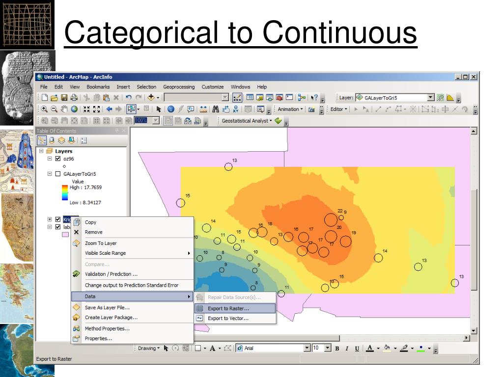
Task: Open the Animation dropdown menu
Action: [290, 109]
